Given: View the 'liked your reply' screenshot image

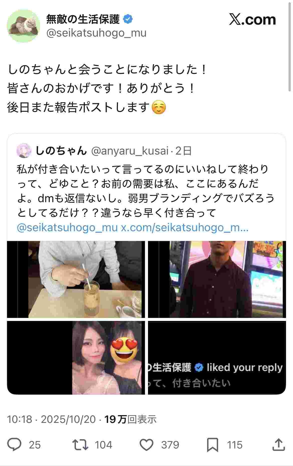Looking at the screenshot, I should tap(217, 358).
